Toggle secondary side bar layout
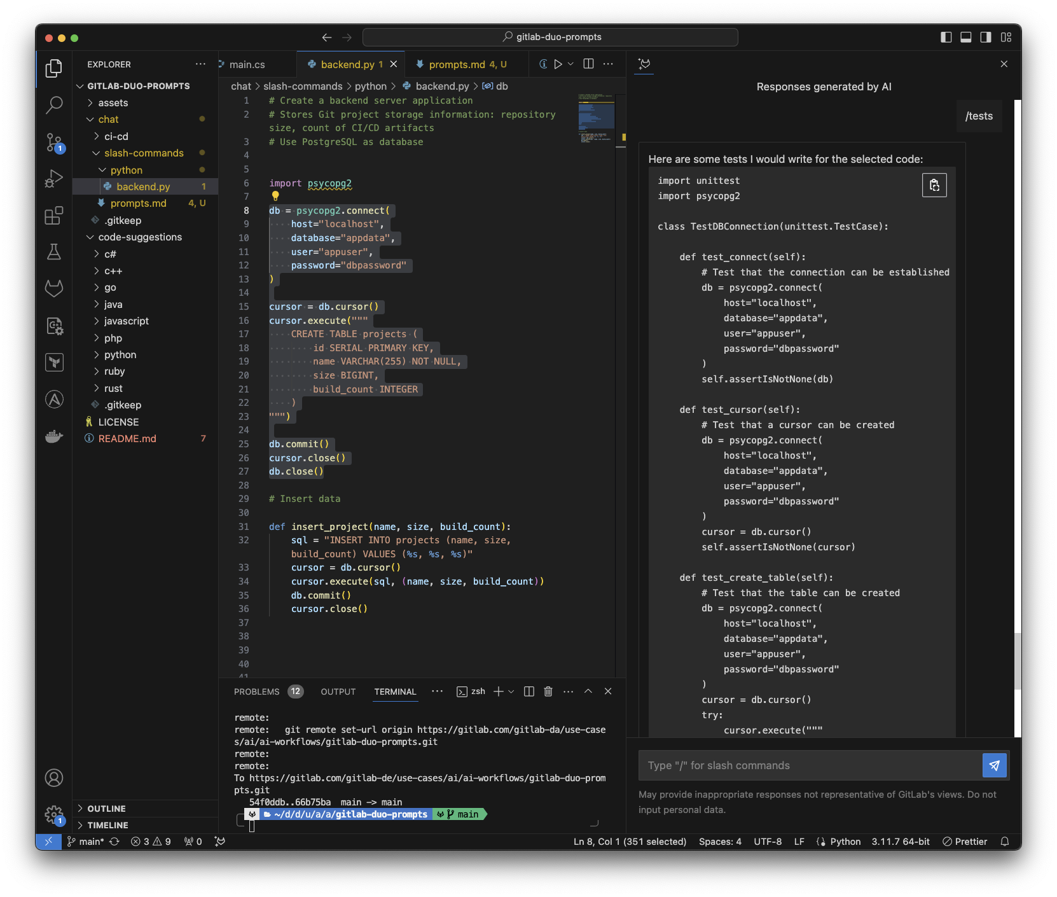The width and height of the screenshot is (1057, 897). click(x=986, y=38)
